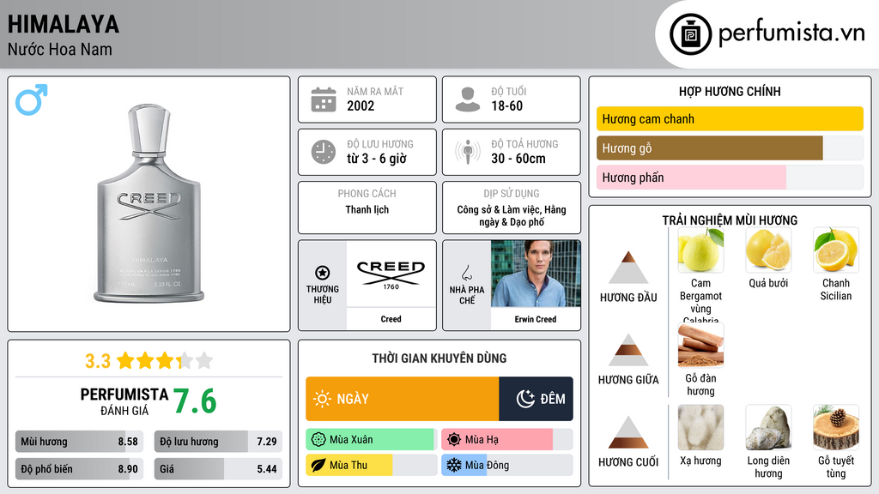Click the 3.3 star rating stars
Image resolution: width=879 pixels, height=494 pixels.
[165, 361]
